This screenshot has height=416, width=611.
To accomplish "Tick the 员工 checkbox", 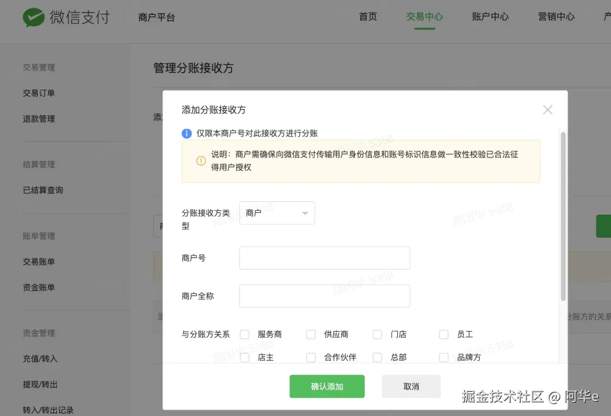I will click(444, 334).
